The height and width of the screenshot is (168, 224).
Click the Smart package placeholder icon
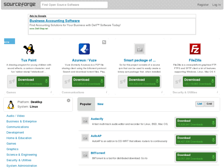140,49
